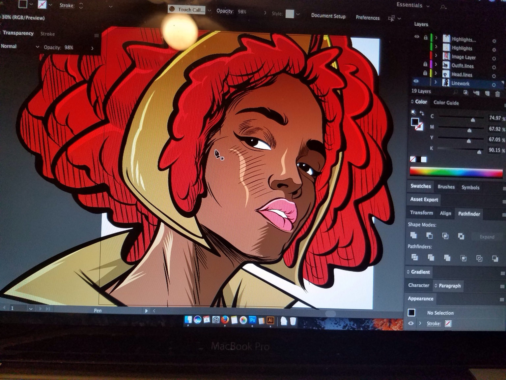Open the Trash in the Dock
The height and width of the screenshot is (380, 506).
tap(293, 321)
